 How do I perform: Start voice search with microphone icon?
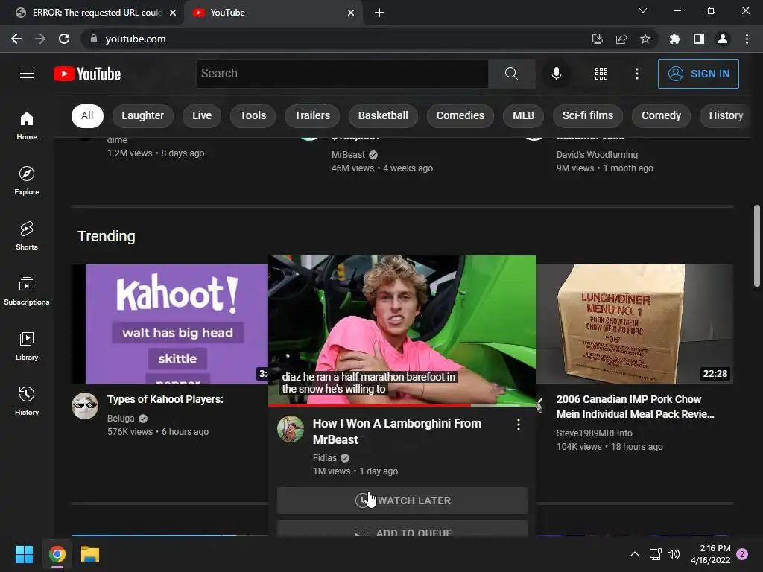(x=556, y=74)
